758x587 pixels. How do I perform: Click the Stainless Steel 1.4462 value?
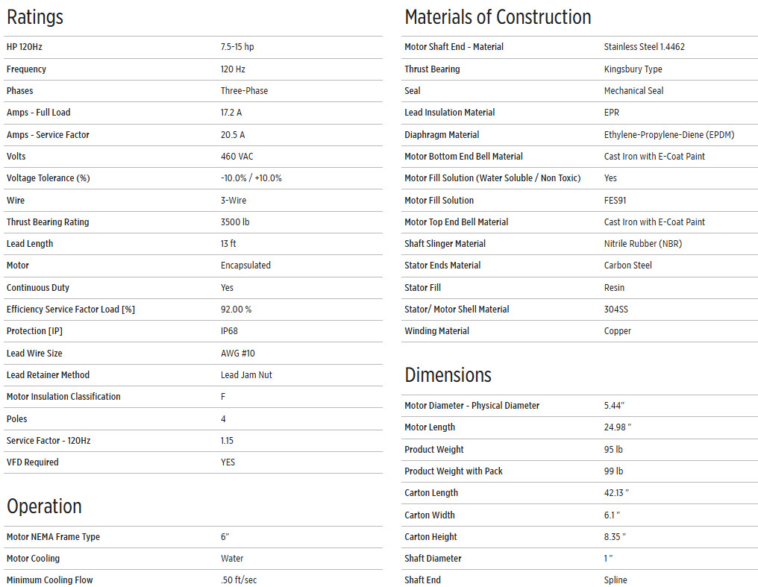pos(644,47)
